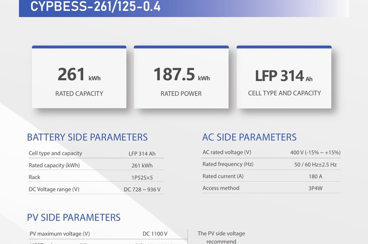Click the RATED CAPACITY label
The width and height of the screenshot is (368, 244).
click(x=79, y=93)
